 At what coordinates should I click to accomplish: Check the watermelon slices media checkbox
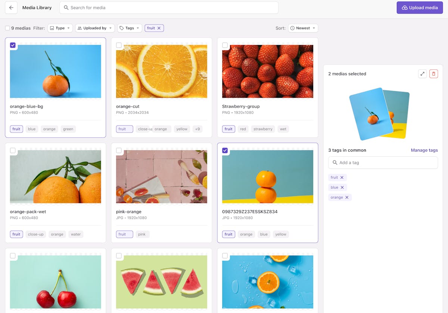(x=119, y=256)
